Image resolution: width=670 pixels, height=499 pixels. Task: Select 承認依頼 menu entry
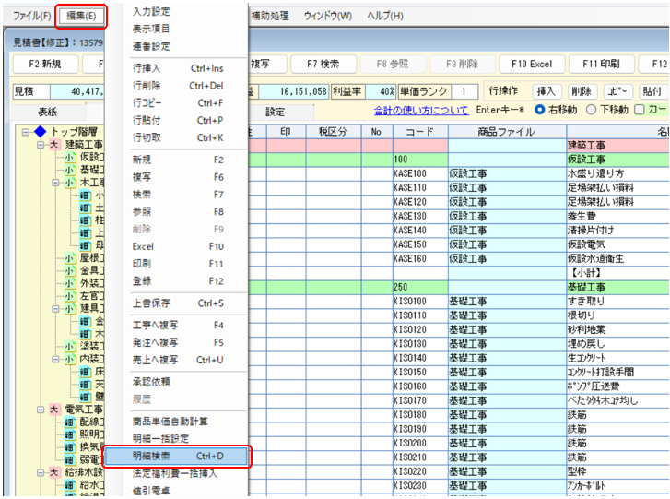pos(151,382)
